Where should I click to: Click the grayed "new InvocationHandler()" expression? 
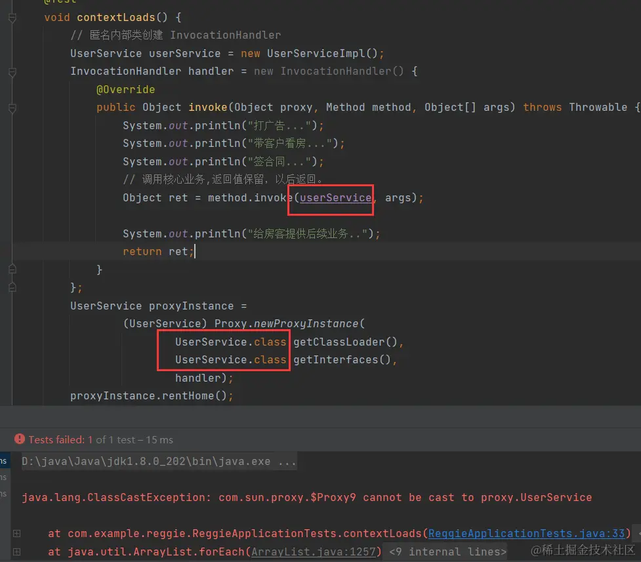(329, 71)
